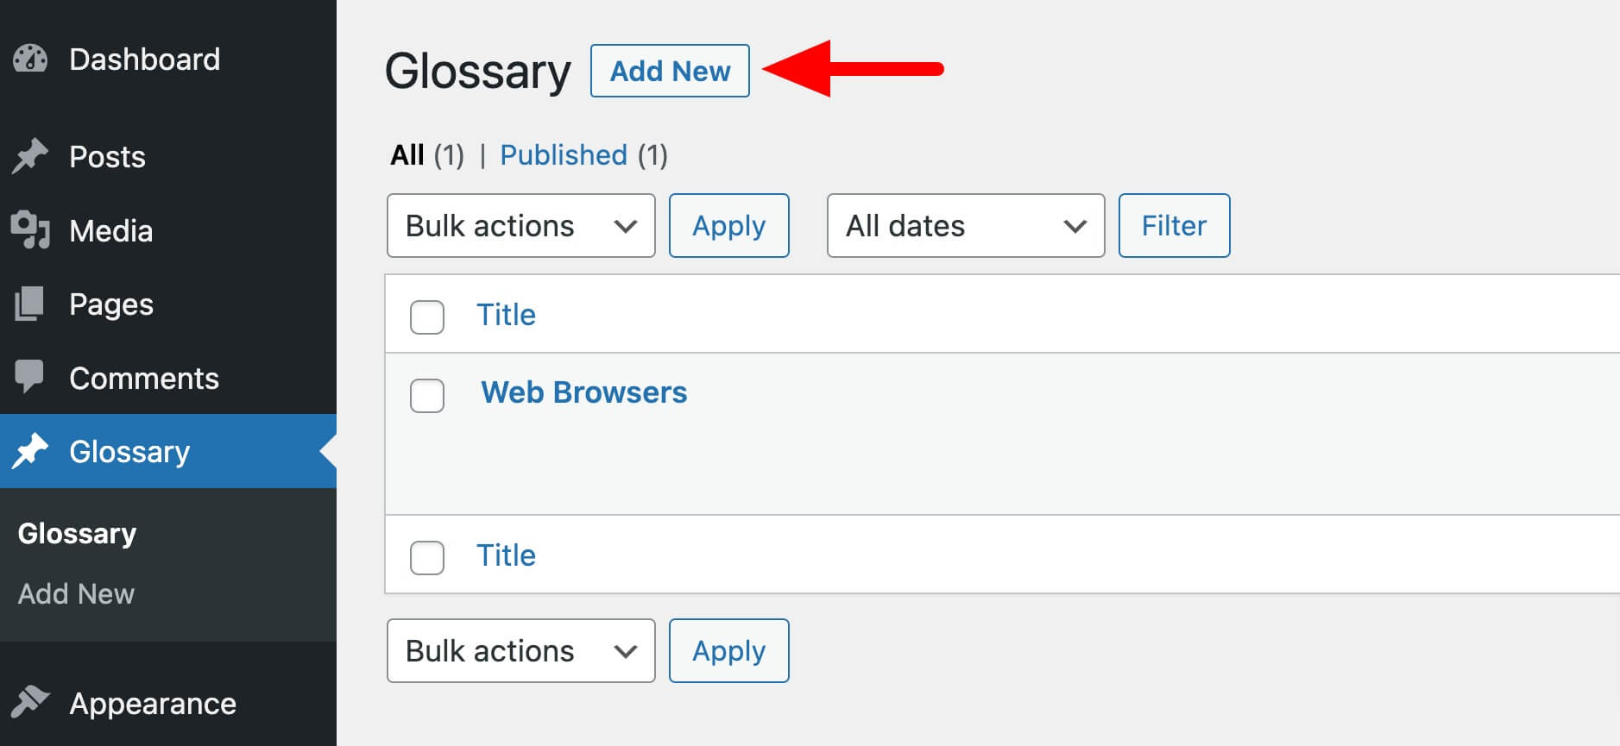Click the Filter button
Image resolution: width=1620 pixels, height=746 pixels.
[1174, 226]
